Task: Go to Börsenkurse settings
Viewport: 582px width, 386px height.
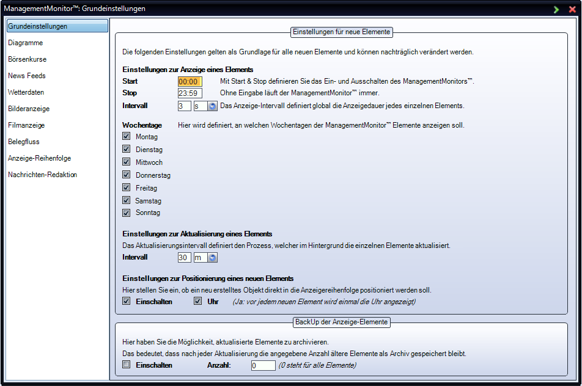Action: 28,59
